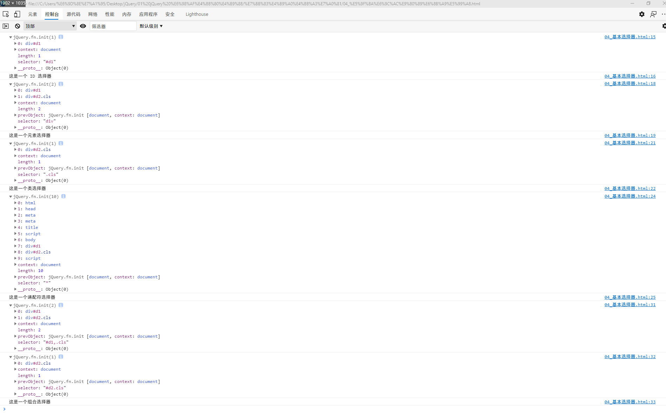Open source link 04_基本选择器.html:33

[630, 402]
